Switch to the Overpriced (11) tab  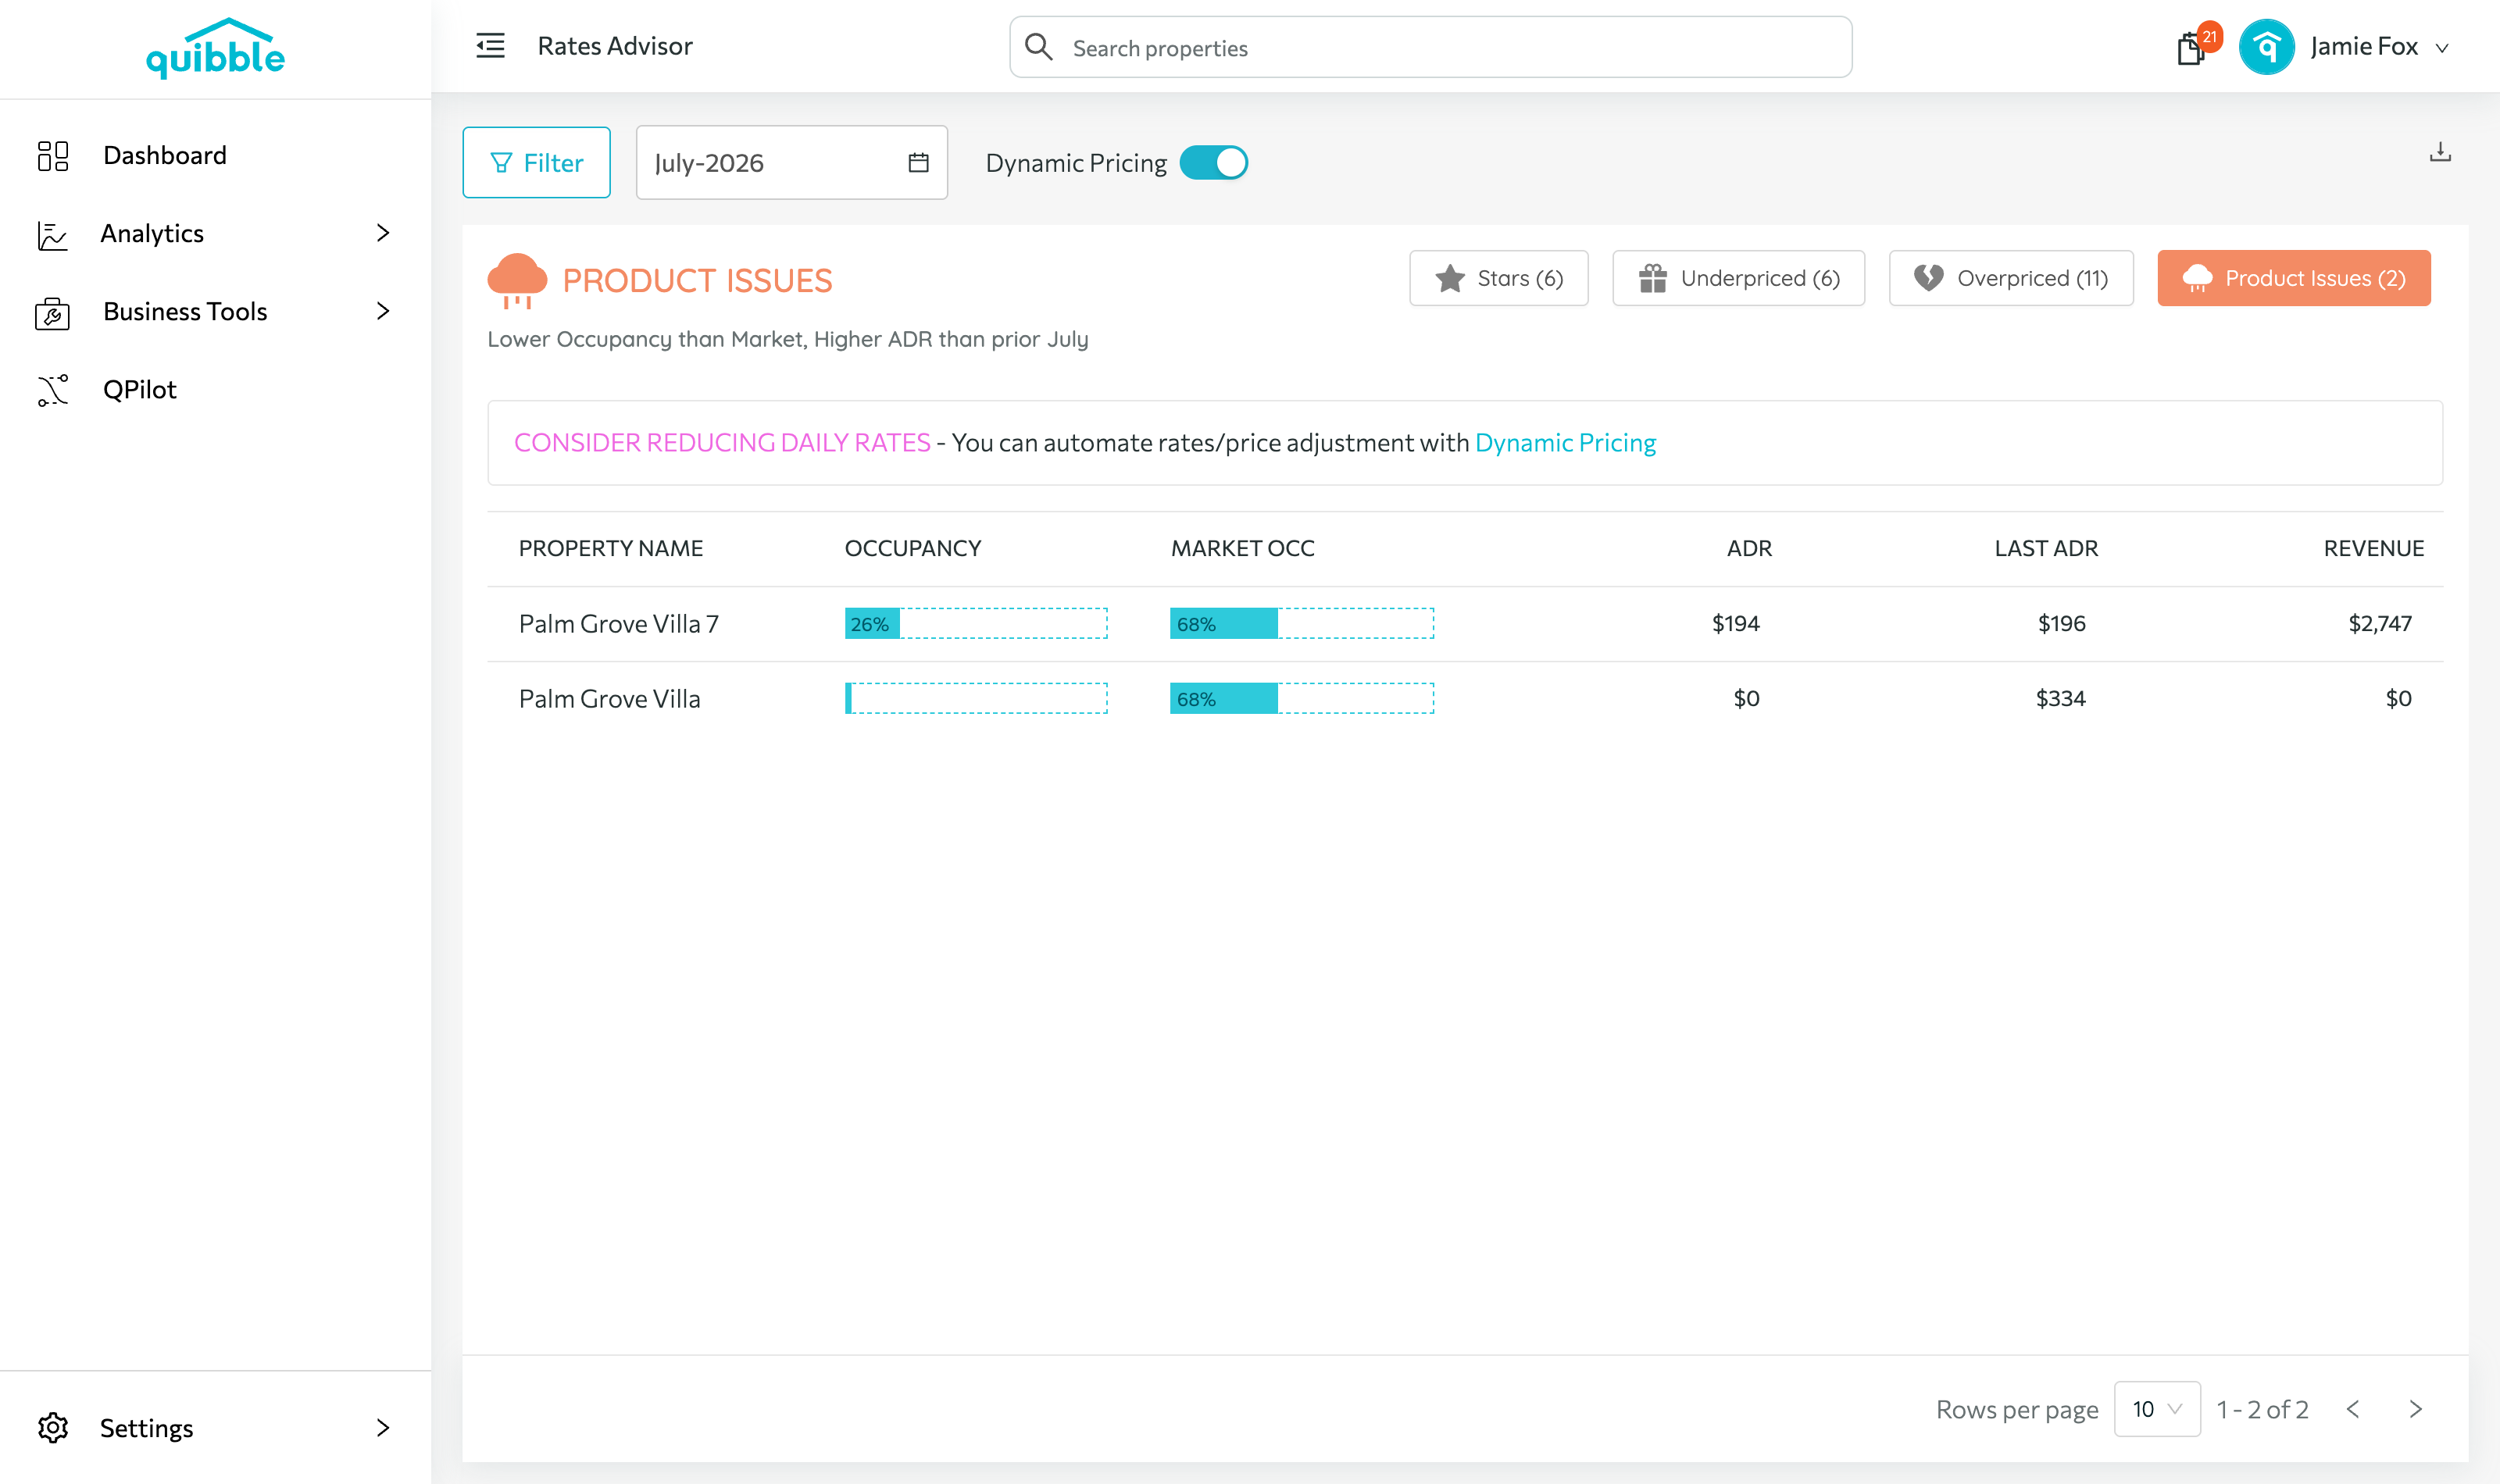click(x=2011, y=278)
